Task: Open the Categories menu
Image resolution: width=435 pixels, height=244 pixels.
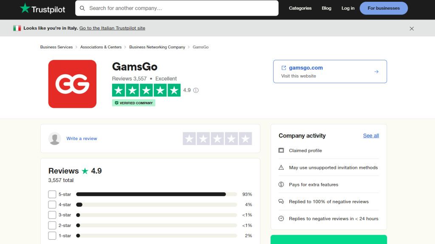Action: tap(300, 8)
